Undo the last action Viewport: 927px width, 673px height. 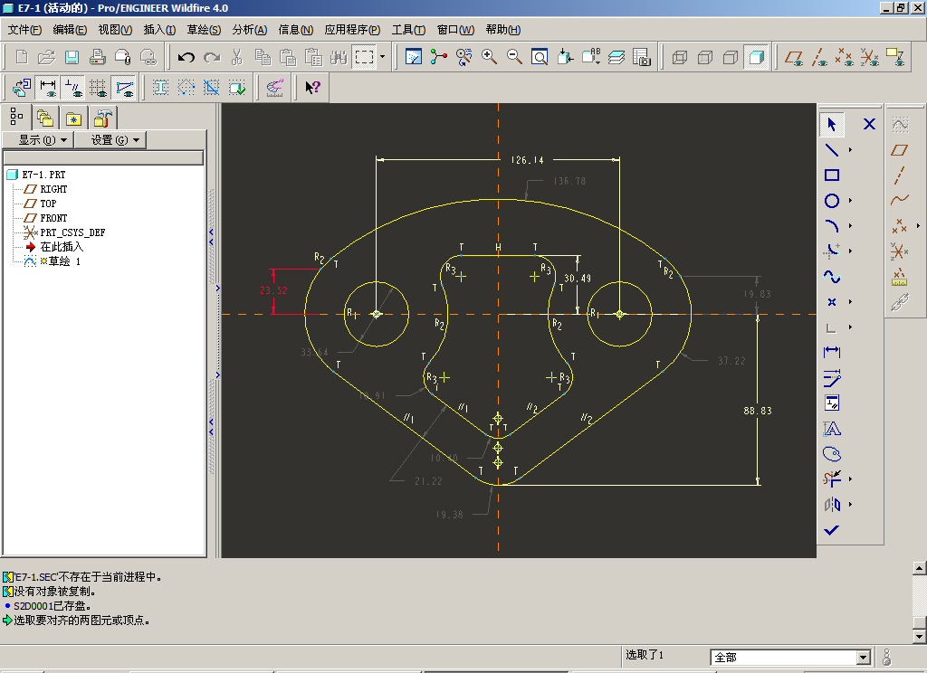coord(186,57)
